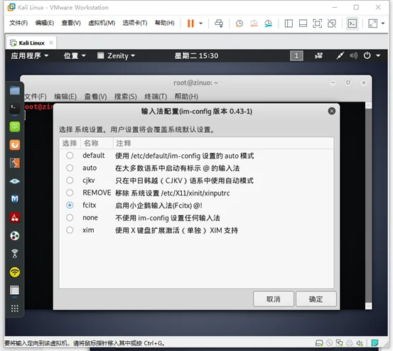Click the clock 星期二 15:30

(x=196, y=55)
